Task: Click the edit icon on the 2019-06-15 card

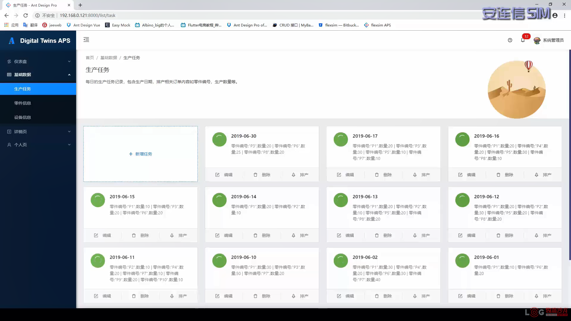Action: (x=96, y=235)
